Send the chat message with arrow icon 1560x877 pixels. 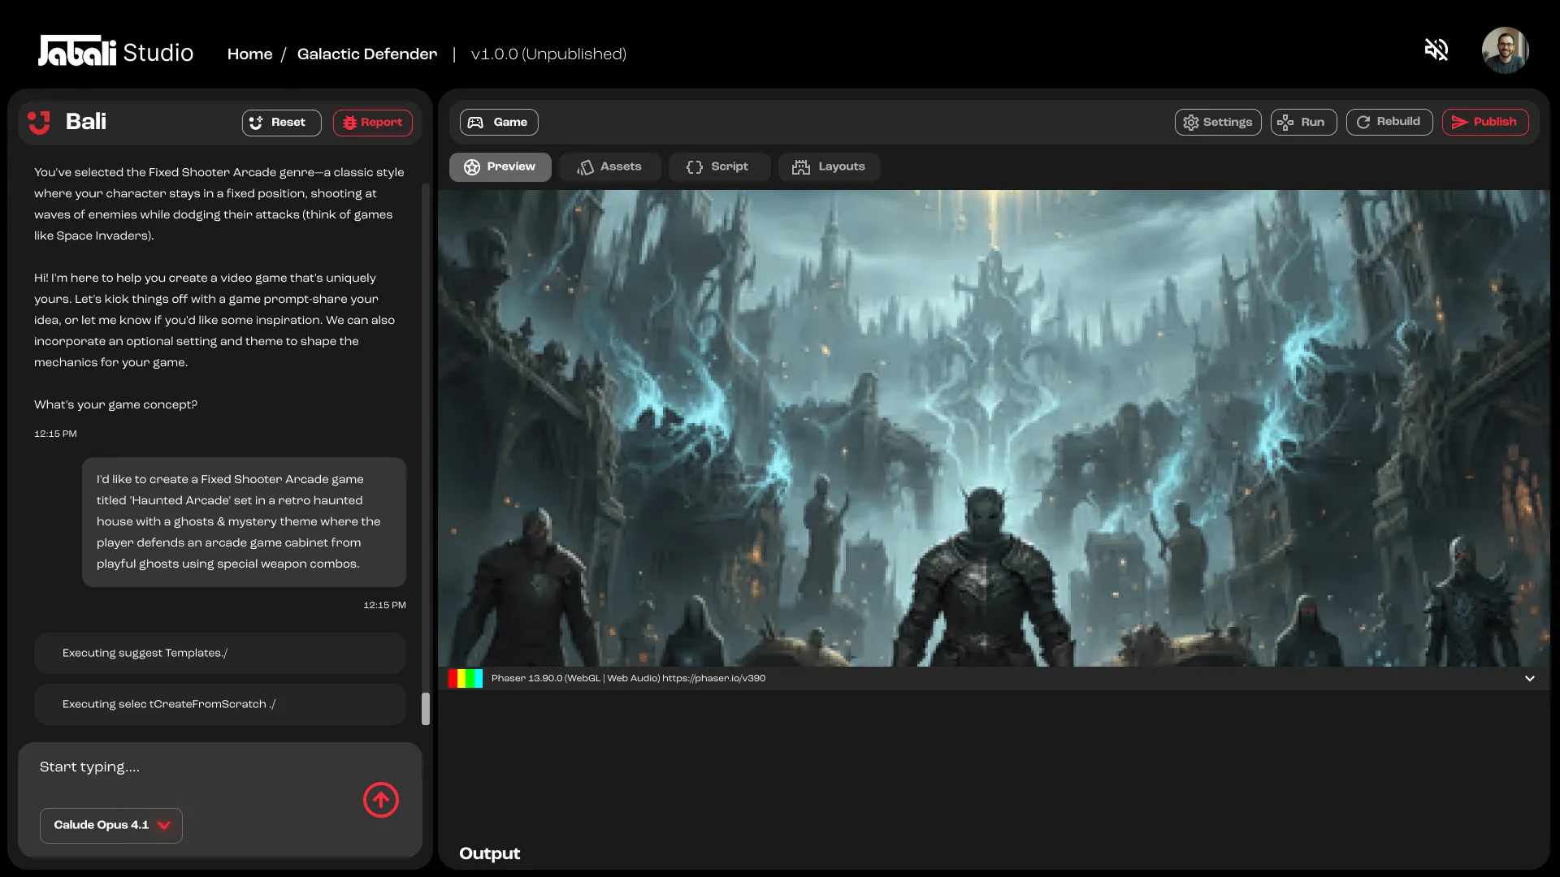[x=380, y=800]
